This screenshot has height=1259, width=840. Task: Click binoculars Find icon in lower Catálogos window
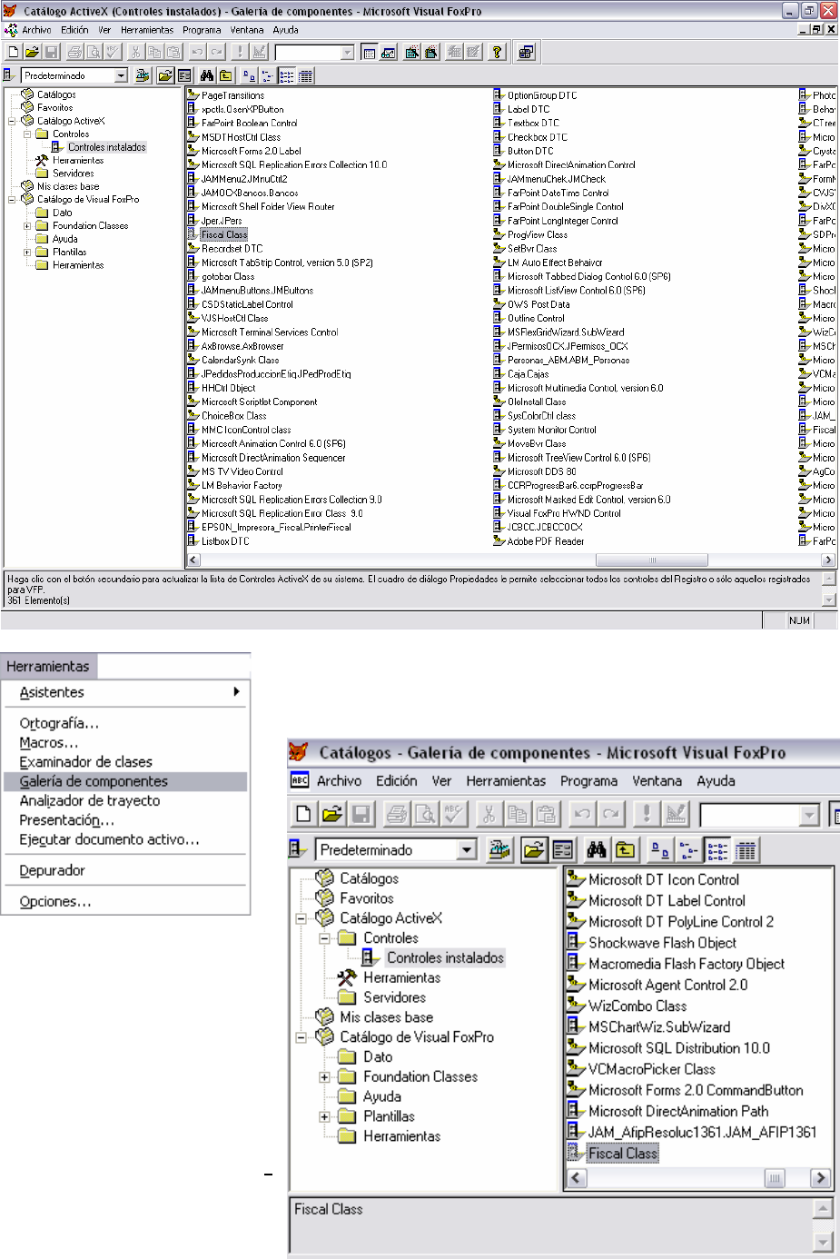coord(597,850)
